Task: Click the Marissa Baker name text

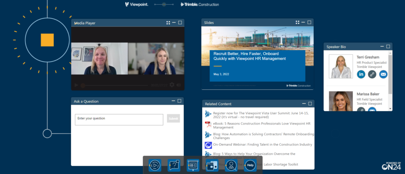Action: [368, 94]
